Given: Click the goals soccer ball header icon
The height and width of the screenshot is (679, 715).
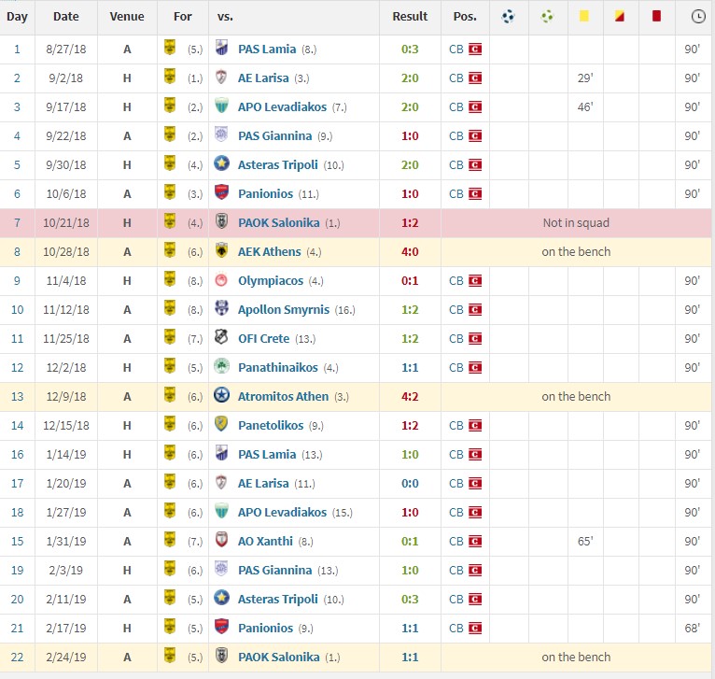Looking at the screenshot, I should coord(508,17).
